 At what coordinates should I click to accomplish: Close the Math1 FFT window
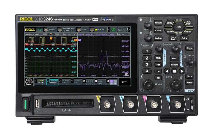click(128, 35)
